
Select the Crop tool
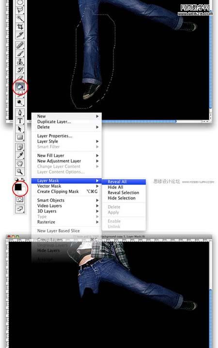click(20, 27)
